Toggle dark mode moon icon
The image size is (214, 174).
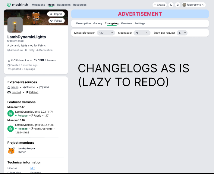pos(171,5)
